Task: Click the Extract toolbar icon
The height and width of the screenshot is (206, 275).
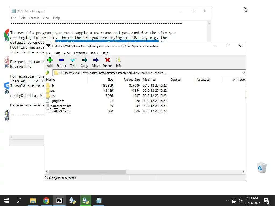Action: (61, 60)
